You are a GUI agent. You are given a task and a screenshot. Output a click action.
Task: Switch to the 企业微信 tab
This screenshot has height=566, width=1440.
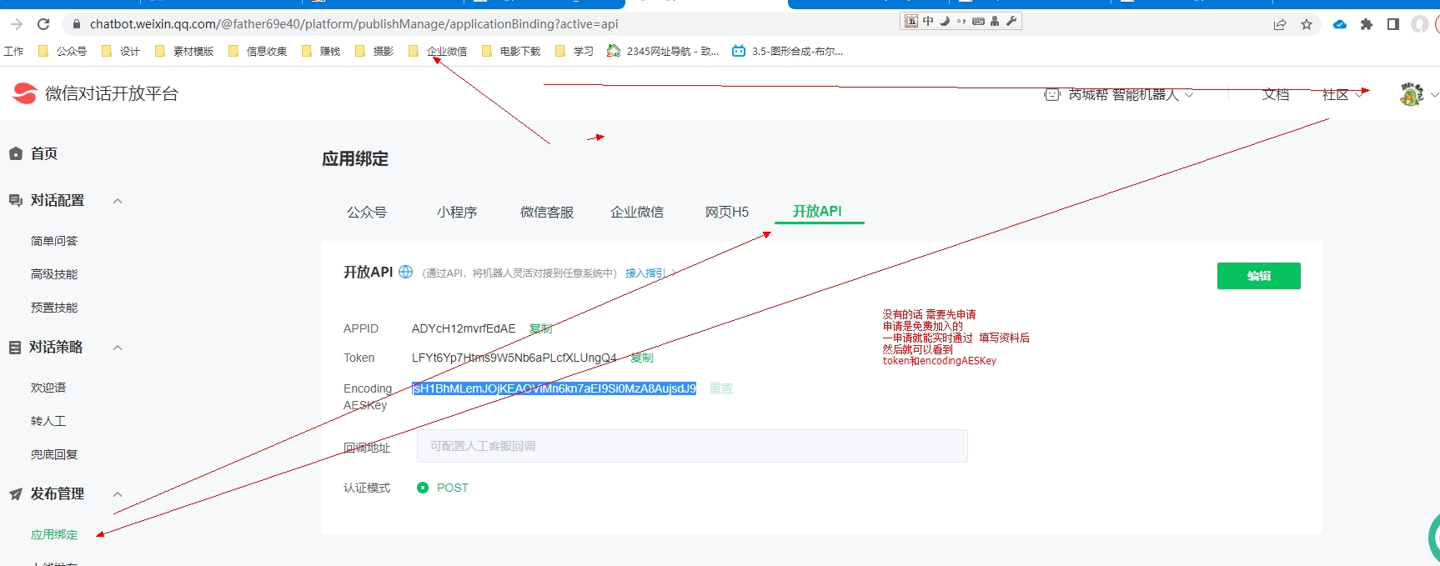[x=637, y=212]
